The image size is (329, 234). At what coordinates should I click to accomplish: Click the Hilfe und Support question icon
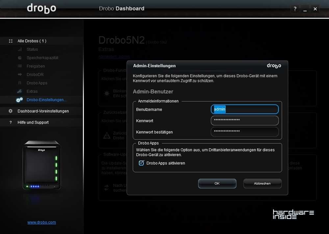[x=11, y=122]
